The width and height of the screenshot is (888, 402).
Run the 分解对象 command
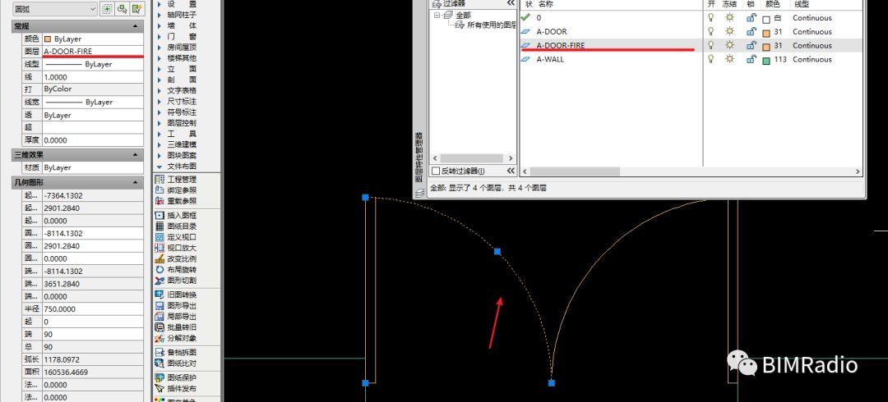click(x=176, y=337)
